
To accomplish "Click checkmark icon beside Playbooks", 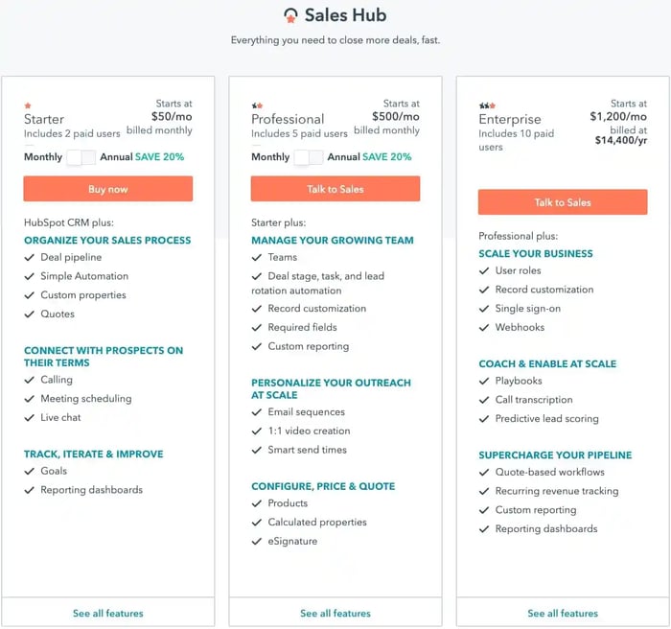I will click(x=483, y=382).
